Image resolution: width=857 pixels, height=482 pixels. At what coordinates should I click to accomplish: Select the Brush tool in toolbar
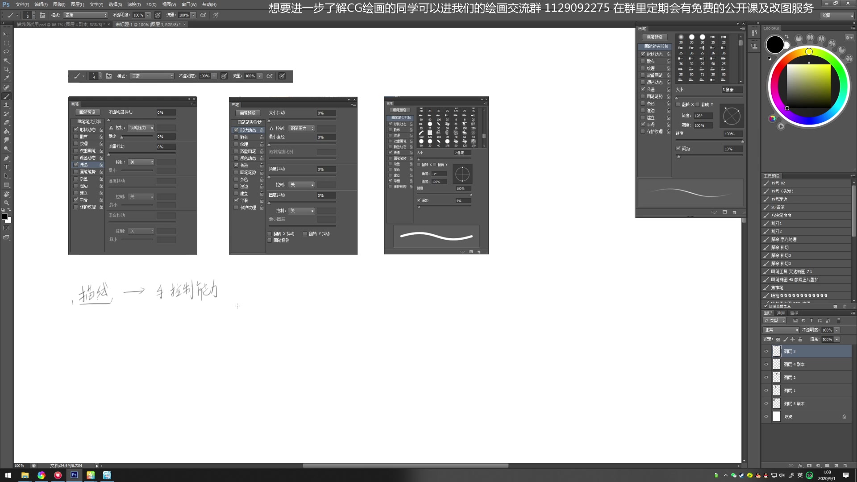pos(7,96)
